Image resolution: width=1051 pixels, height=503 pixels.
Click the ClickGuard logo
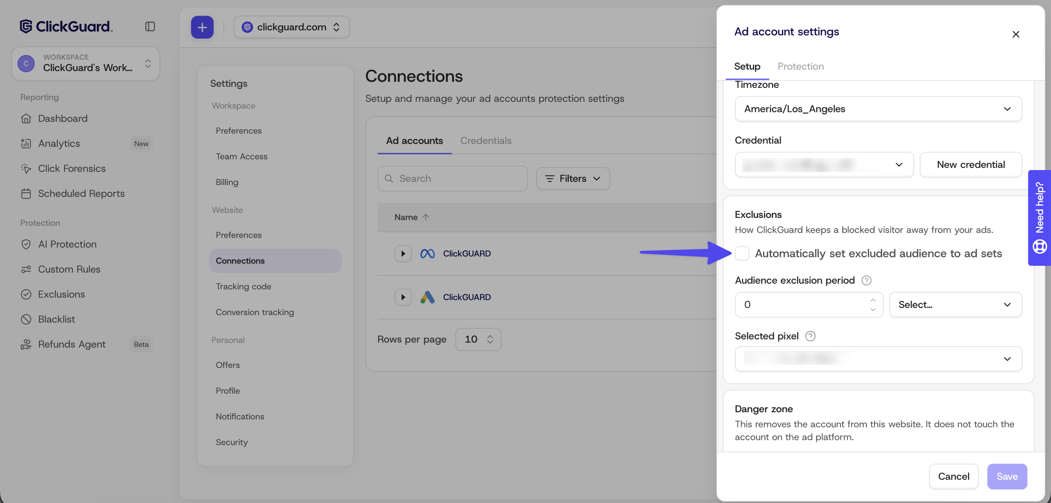[x=66, y=26]
